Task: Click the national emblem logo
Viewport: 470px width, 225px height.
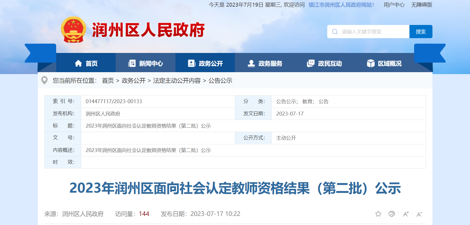Action: point(73,30)
